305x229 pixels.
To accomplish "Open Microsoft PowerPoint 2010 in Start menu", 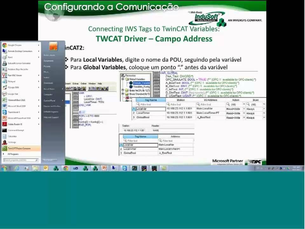I will (20, 118).
